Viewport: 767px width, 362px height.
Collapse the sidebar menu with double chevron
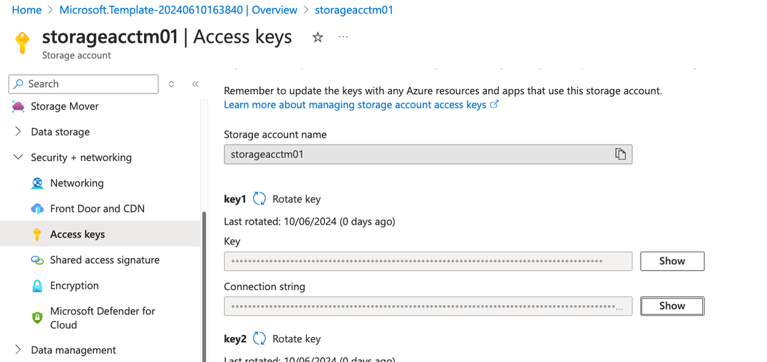click(x=195, y=84)
